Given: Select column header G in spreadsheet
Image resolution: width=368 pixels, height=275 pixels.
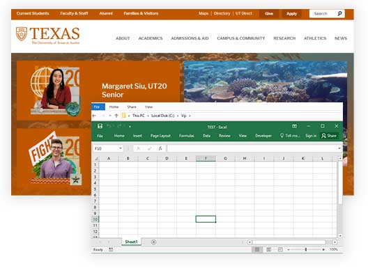Looking at the screenshot, I should 225,159.
